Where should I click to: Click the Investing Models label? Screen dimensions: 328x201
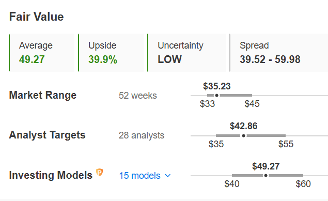pos(51,175)
